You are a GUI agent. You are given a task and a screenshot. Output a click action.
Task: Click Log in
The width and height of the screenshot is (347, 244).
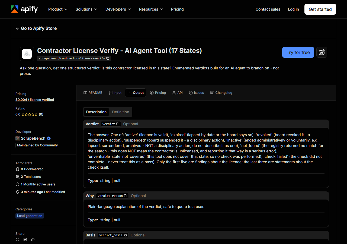pos(293,9)
